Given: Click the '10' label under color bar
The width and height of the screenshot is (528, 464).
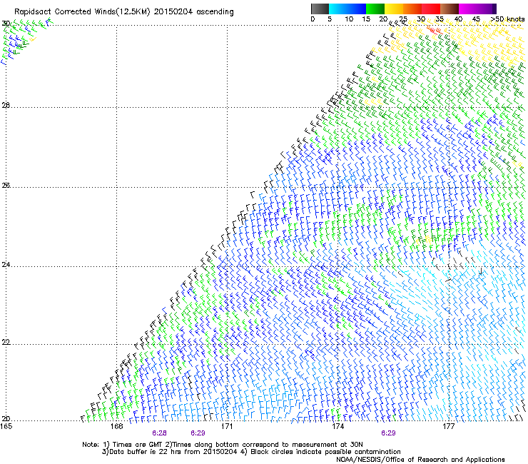Looking at the screenshot, I should tap(349, 19).
